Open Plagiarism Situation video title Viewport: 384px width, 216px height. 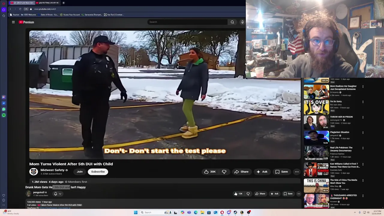pos(340,132)
